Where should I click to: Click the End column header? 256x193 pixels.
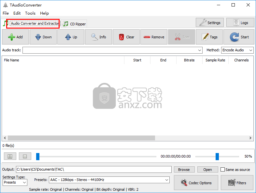pyautogui.click(x=163, y=60)
